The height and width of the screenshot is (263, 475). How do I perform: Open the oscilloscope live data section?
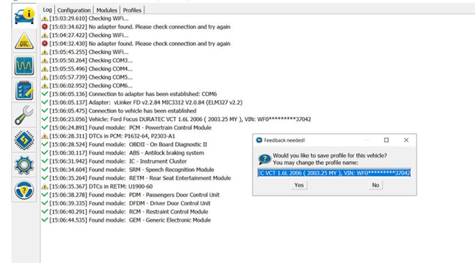(24, 66)
